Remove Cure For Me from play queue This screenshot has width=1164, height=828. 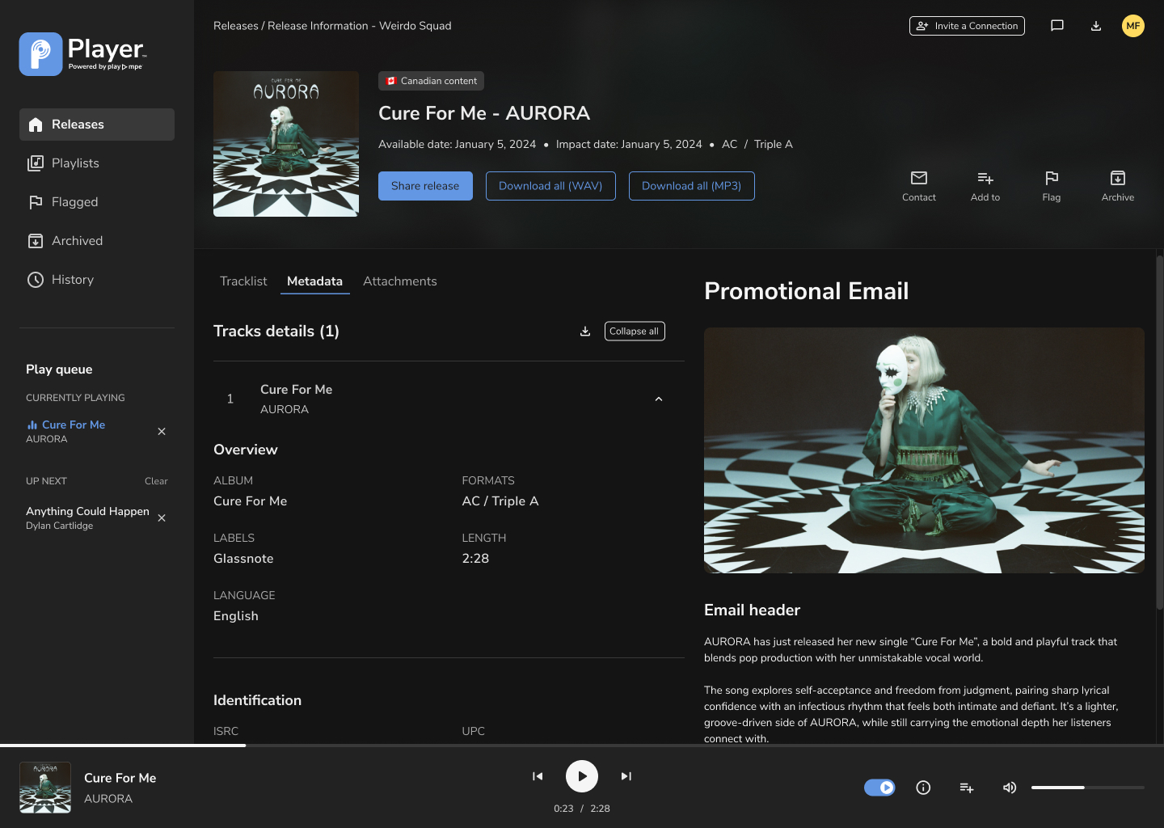pos(162,432)
